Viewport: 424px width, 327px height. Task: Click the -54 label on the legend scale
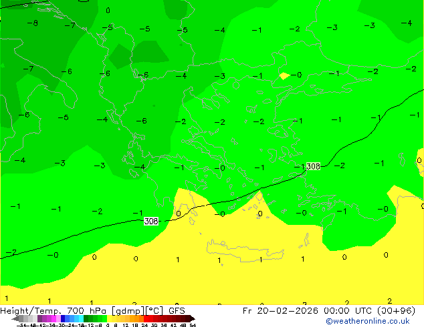(x=21, y=326)
